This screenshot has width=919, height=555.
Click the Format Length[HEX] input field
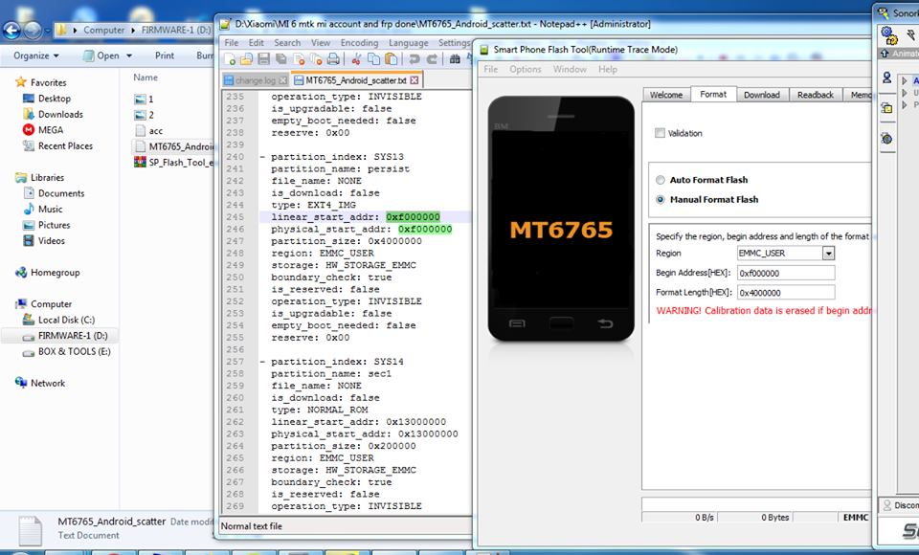[786, 293]
